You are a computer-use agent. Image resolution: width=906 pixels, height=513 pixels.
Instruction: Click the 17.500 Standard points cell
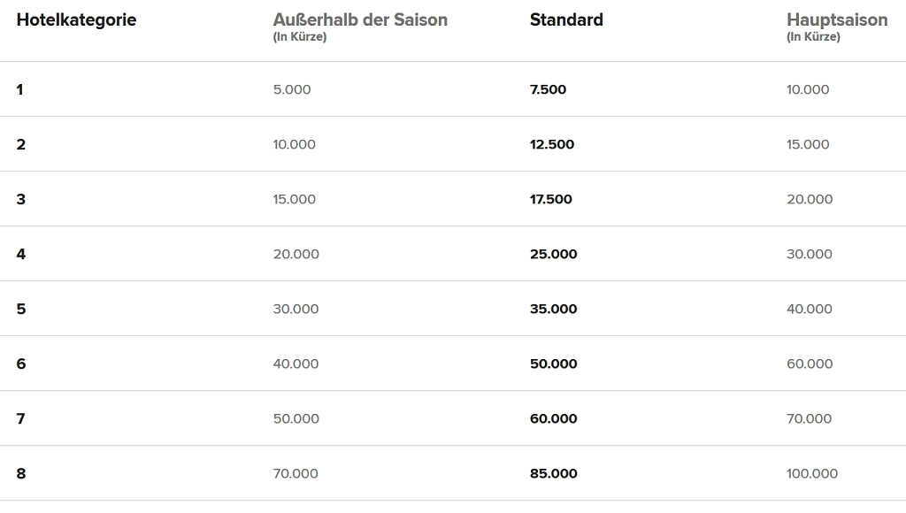point(550,199)
